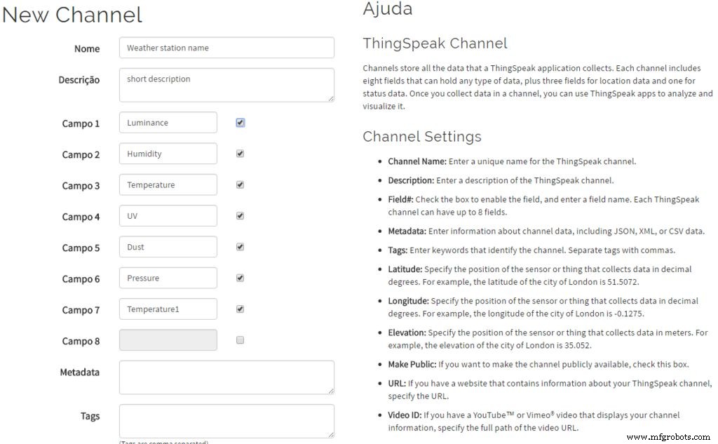The width and height of the screenshot is (718, 444).
Task: Select the Campo 6 Pressure field
Action: [168, 278]
